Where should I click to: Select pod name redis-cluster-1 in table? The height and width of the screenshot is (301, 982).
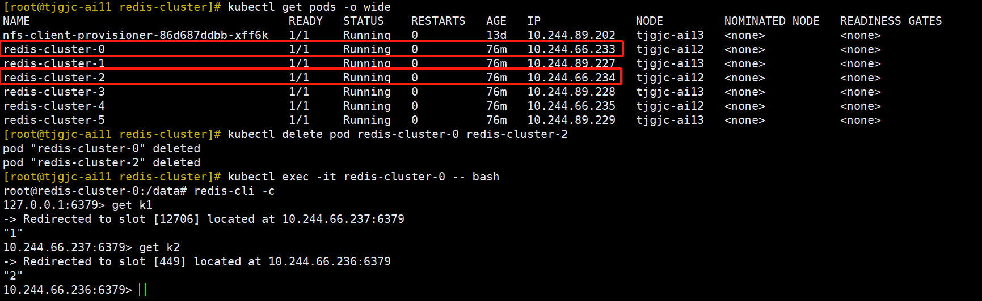[54, 63]
